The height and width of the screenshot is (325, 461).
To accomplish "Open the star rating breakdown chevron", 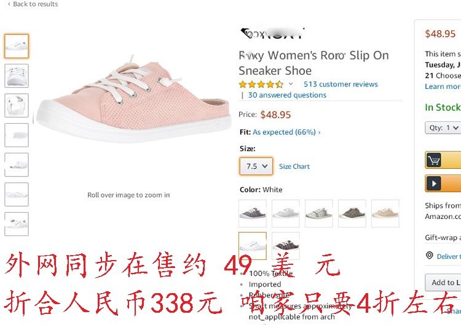I will pos(291,84).
